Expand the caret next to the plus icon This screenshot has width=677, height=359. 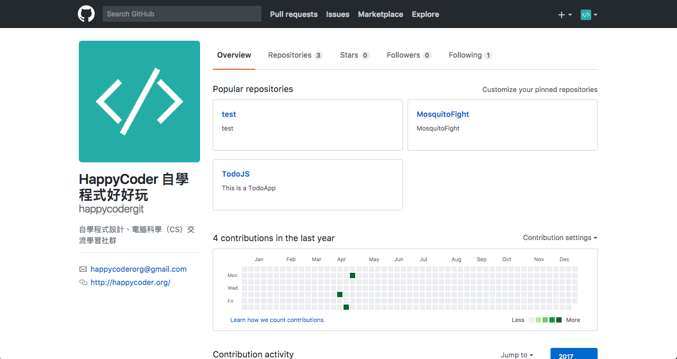(569, 14)
